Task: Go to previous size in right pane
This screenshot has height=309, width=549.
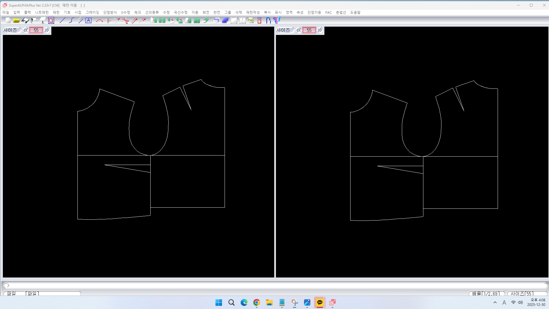Action: coord(299,30)
